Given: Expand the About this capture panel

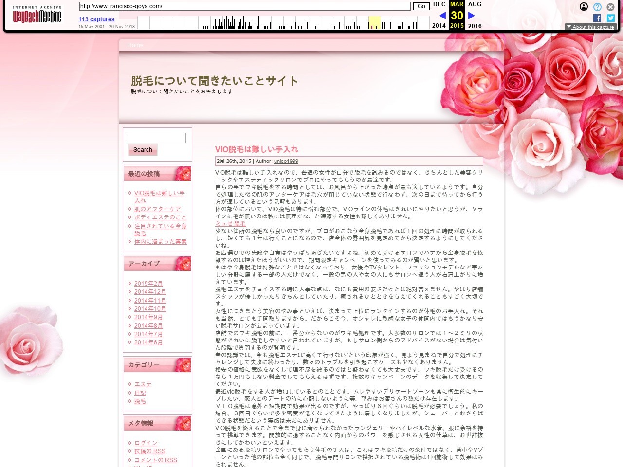Looking at the screenshot, I should pos(591,27).
